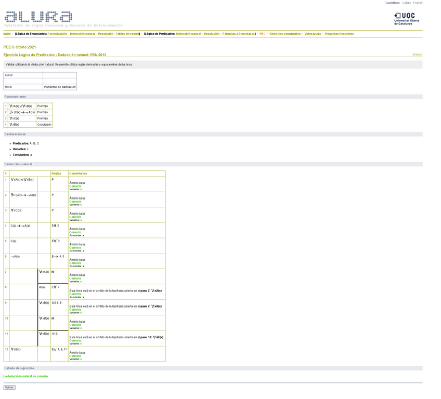Screen dimensions: 441x399
Task: Click the [Volver] link beside exercise title
Action: [x=417, y=55]
